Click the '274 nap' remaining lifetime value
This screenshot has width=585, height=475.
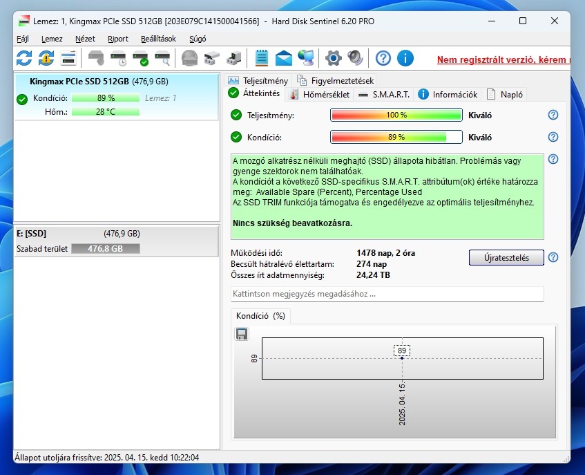click(x=372, y=264)
